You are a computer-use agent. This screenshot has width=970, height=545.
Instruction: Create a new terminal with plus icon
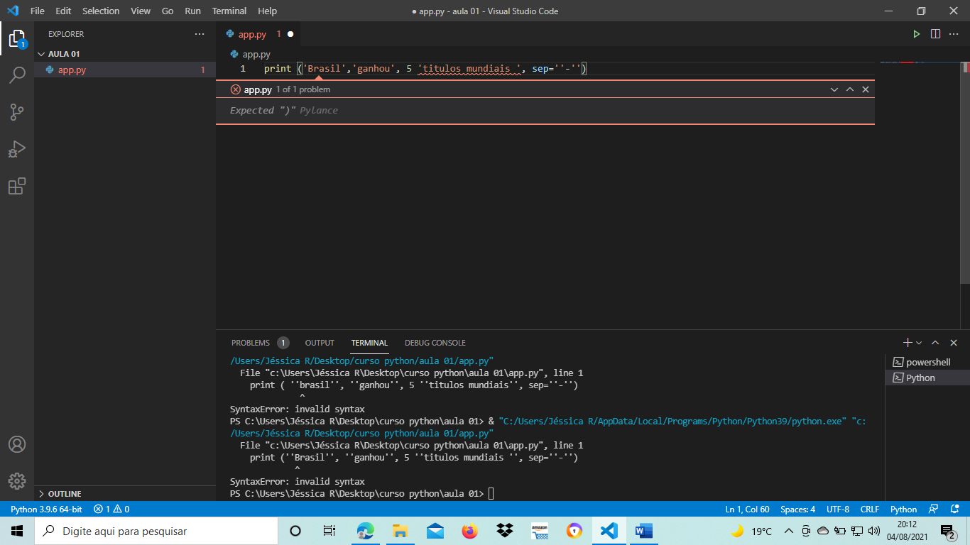[907, 343]
